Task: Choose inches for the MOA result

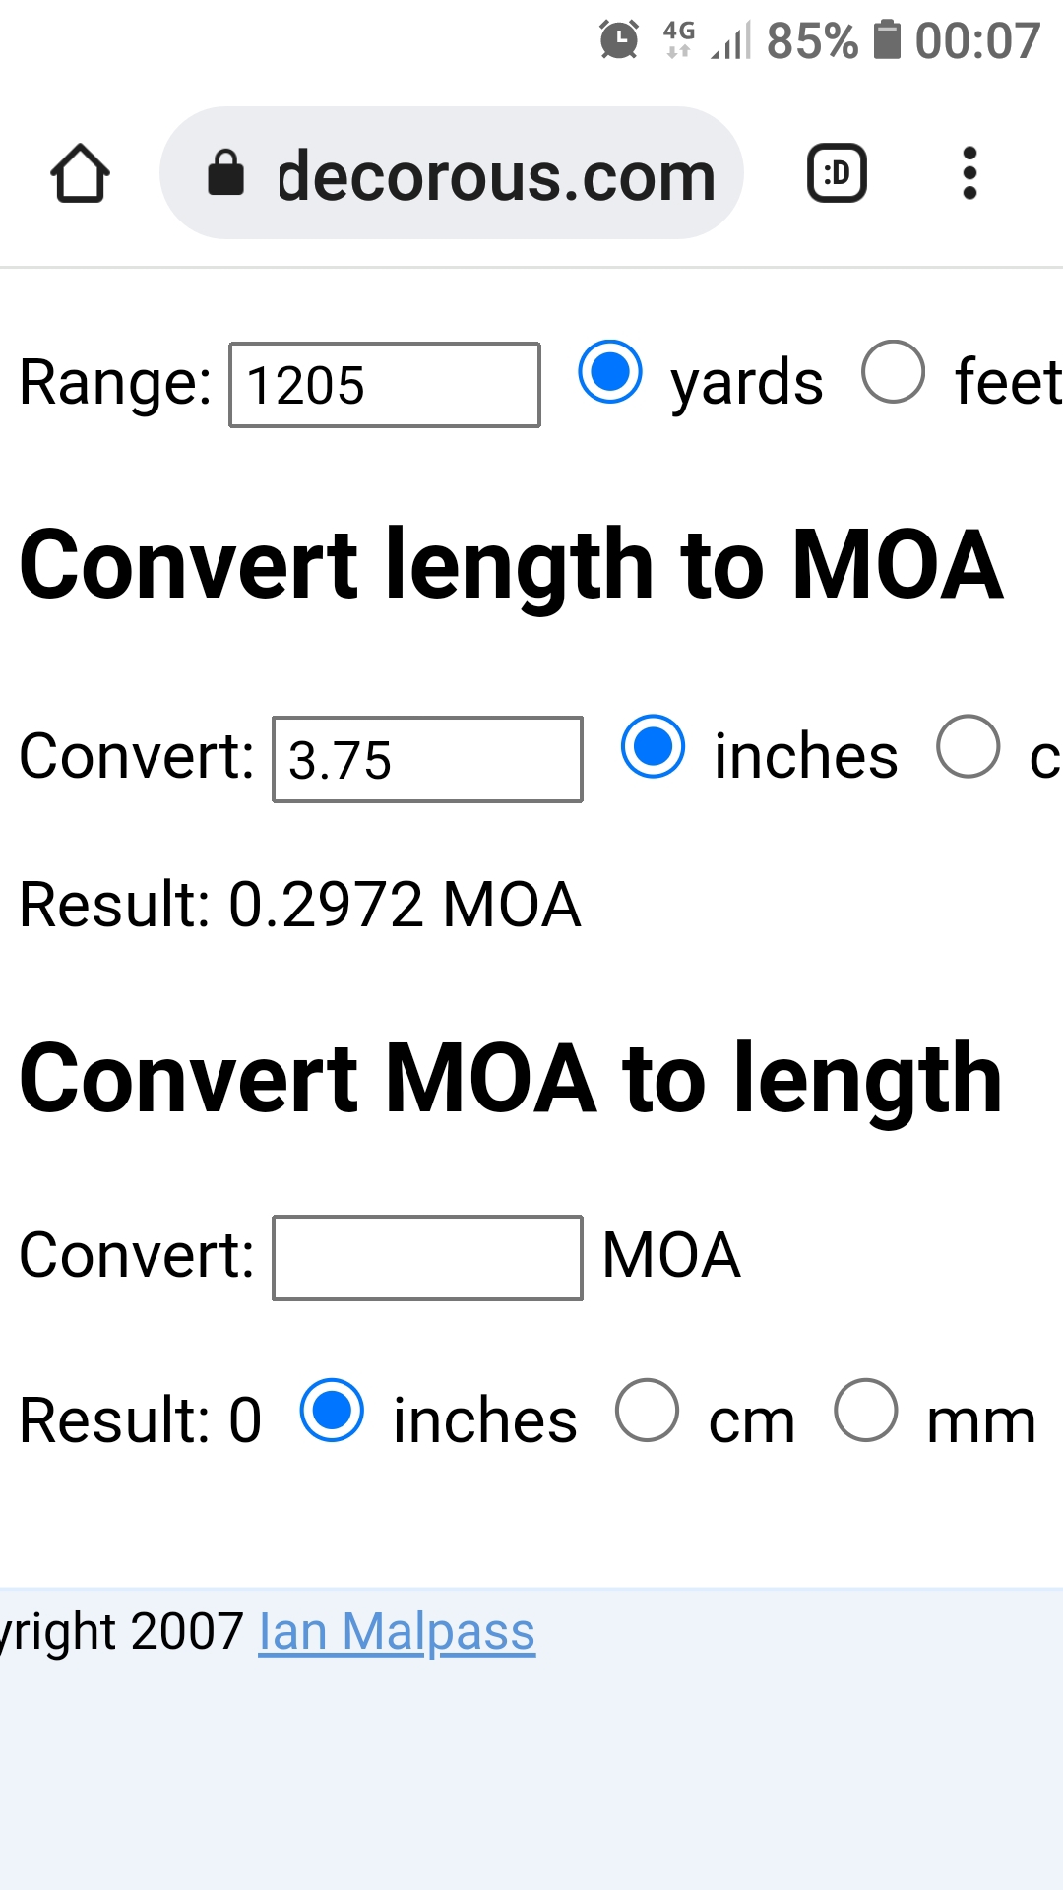Action: click(332, 1411)
